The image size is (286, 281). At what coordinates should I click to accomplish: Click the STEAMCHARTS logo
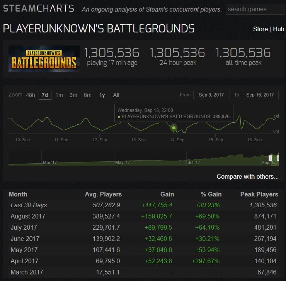tap(39, 8)
